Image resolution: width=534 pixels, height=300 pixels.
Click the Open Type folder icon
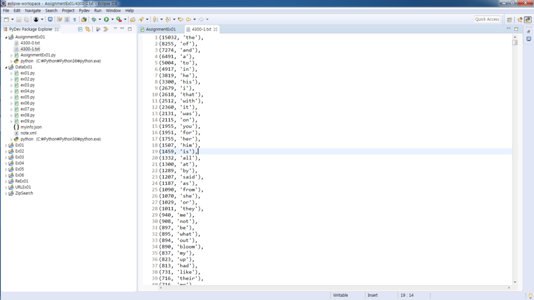click(x=133, y=19)
